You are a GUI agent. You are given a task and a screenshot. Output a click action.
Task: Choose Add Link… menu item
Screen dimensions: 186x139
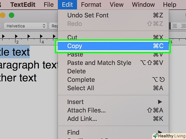113,119
